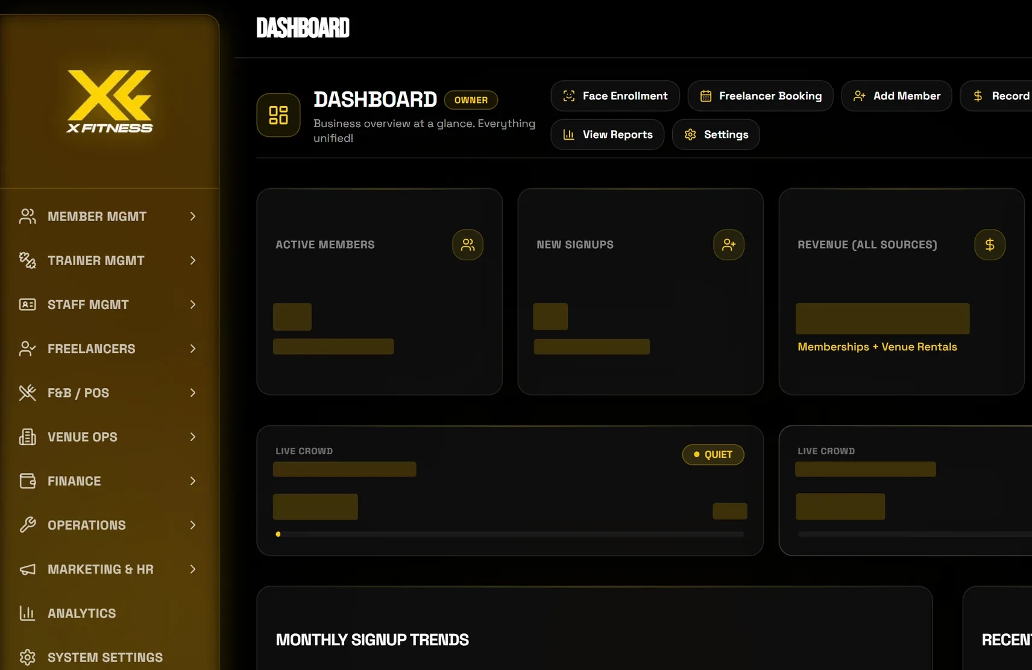Image resolution: width=1032 pixels, height=670 pixels.
Task: Open the Finance menu item
Action: tap(109, 481)
